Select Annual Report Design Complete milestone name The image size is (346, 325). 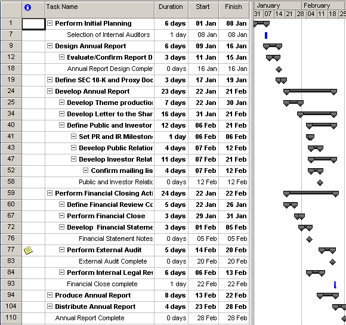[x=110, y=69]
